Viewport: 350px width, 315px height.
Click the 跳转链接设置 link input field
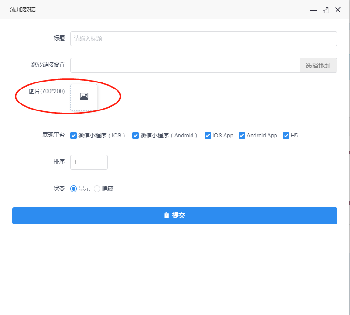185,65
